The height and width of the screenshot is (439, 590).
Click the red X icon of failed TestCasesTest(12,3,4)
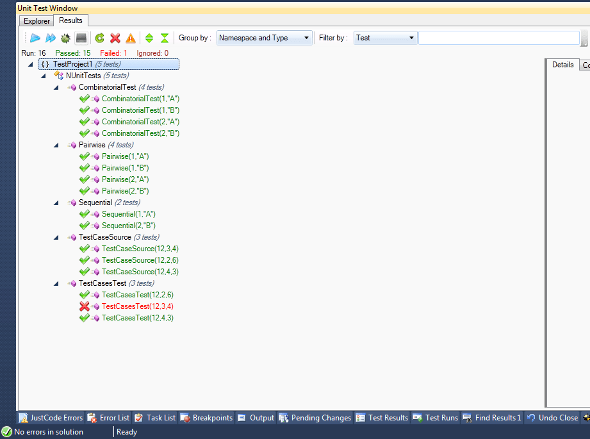point(85,306)
